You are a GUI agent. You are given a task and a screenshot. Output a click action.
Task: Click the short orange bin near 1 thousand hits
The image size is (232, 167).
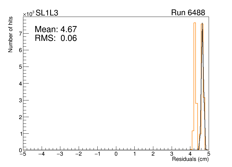pos(192,131)
